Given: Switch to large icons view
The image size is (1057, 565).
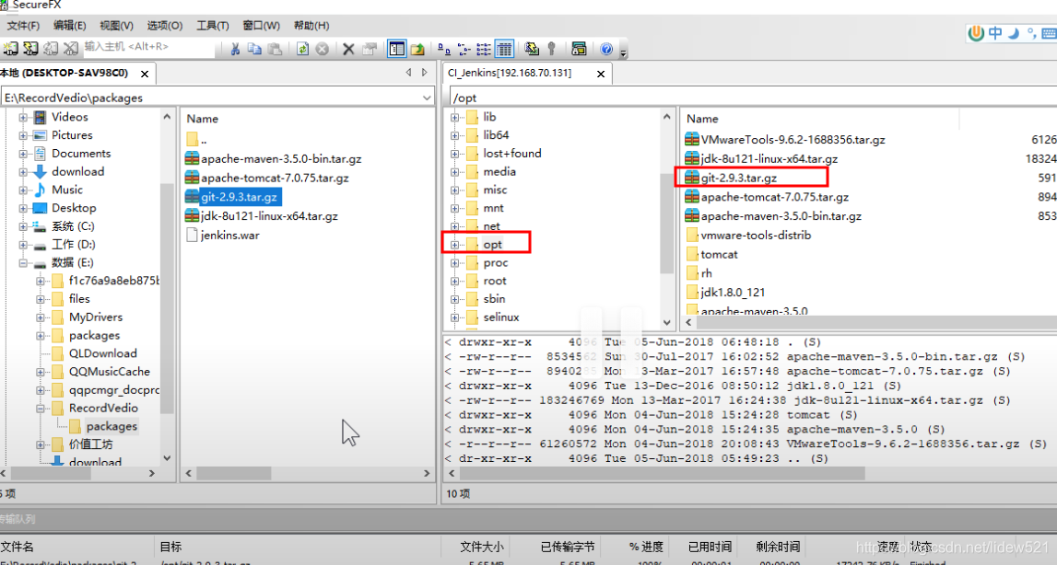Looking at the screenshot, I should click(443, 49).
